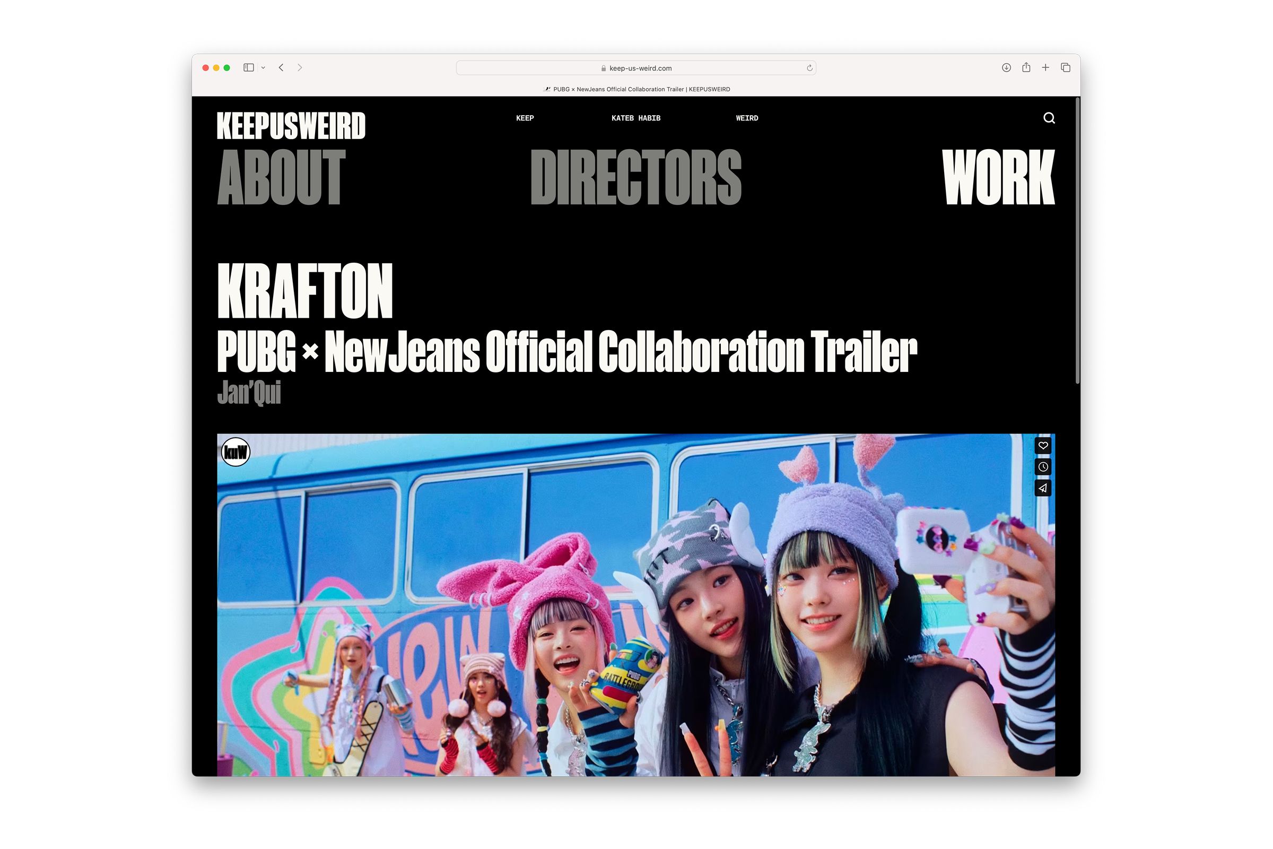
Task: Expand sidebar dropdown chevron
Action: (x=263, y=68)
